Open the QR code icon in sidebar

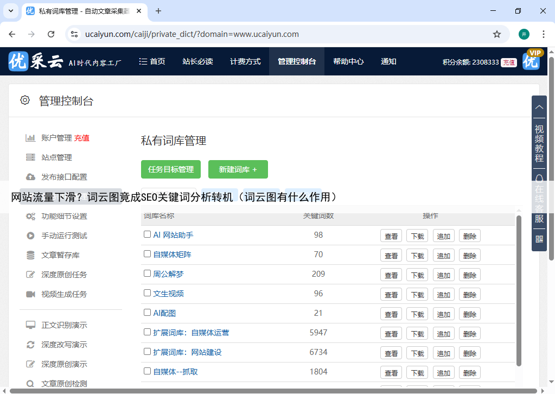click(x=539, y=239)
